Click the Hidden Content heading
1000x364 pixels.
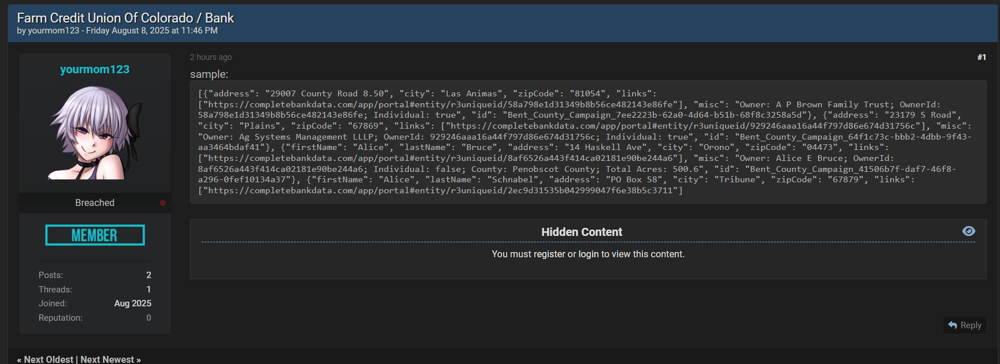tap(582, 232)
